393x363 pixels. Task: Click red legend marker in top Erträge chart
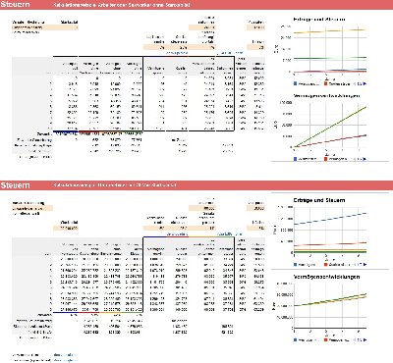(x=326, y=83)
